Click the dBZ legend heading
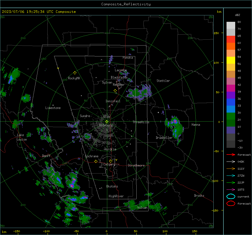252x235 pixels. (237, 15)
